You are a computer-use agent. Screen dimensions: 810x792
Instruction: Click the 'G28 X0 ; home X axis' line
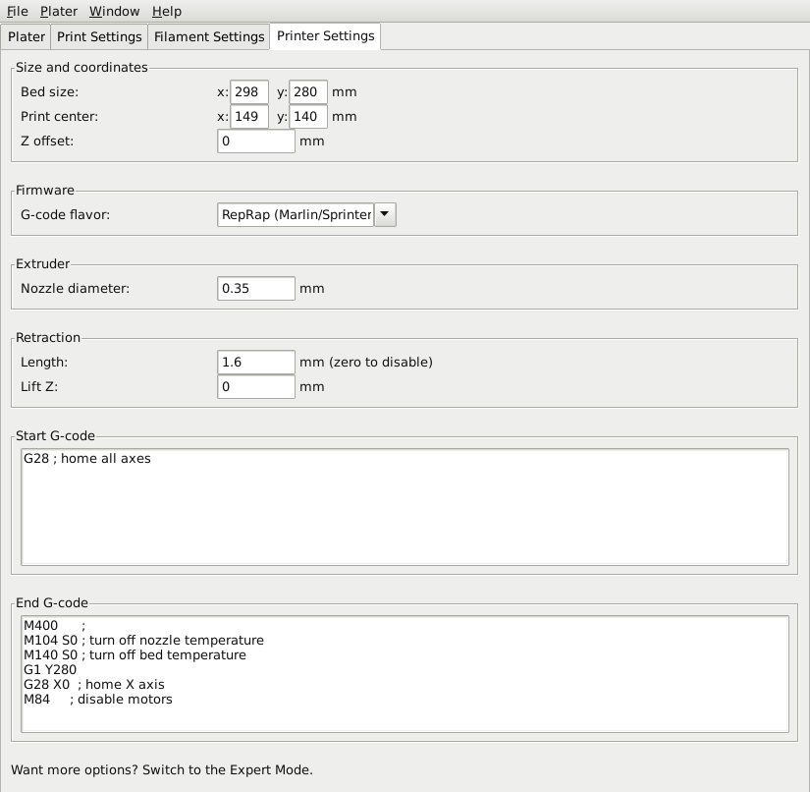coord(94,685)
